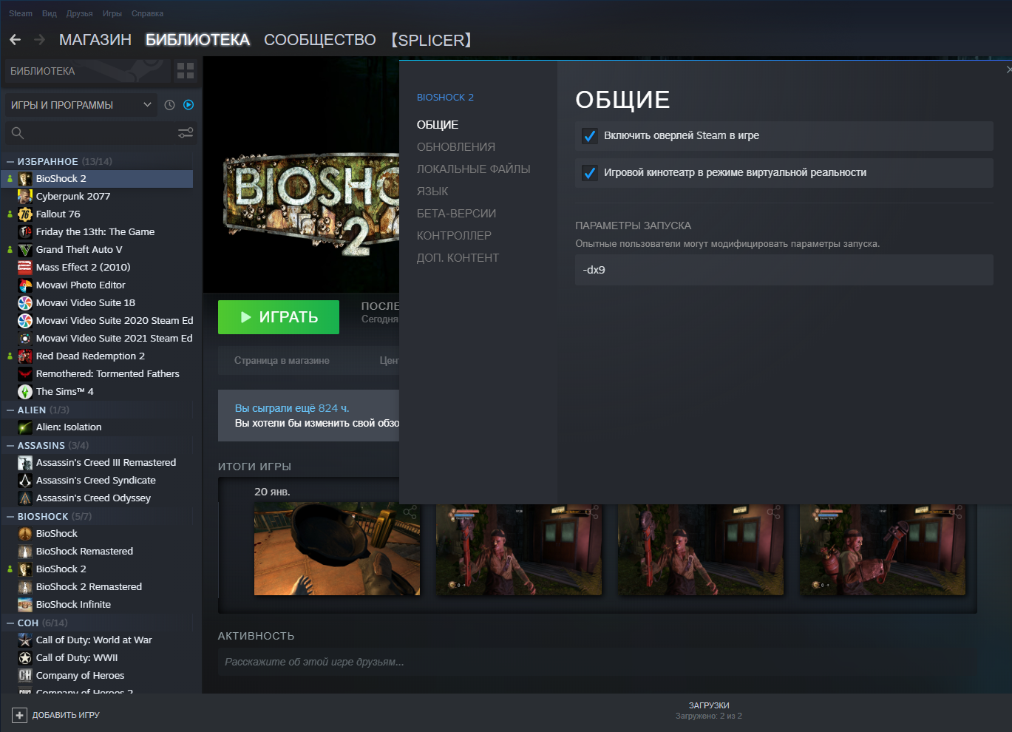Click the Red Dead Redemption 2 icon
This screenshot has width=1012, height=732.
[x=25, y=356]
